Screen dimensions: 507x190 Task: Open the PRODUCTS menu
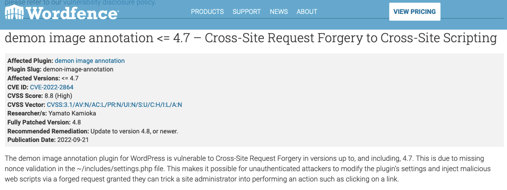207,12
